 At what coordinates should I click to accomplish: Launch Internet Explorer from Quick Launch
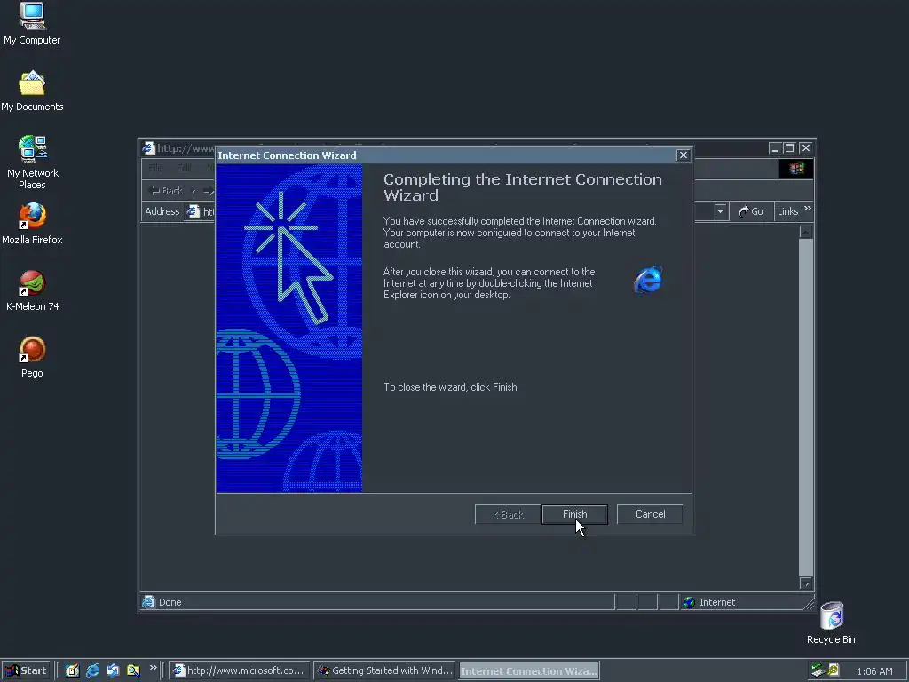click(92, 670)
